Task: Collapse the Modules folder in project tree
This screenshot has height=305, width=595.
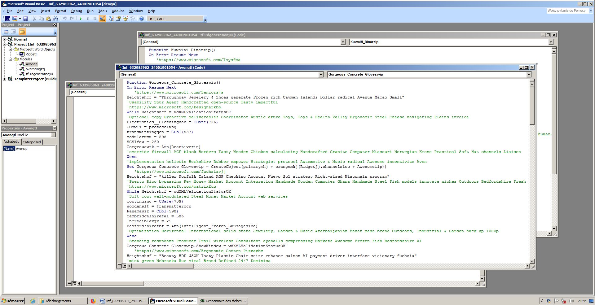Action: [x=10, y=59]
